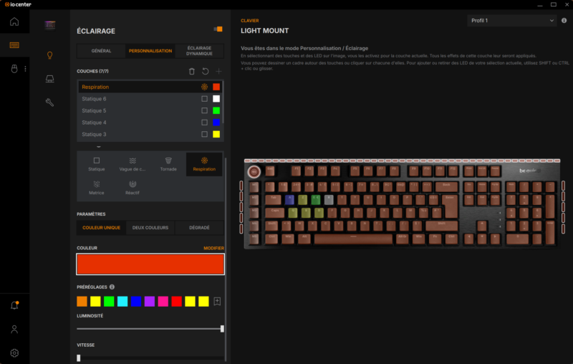The height and width of the screenshot is (364, 573).
Task: Open notifications bell icon
Action: pyautogui.click(x=14, y=305)
